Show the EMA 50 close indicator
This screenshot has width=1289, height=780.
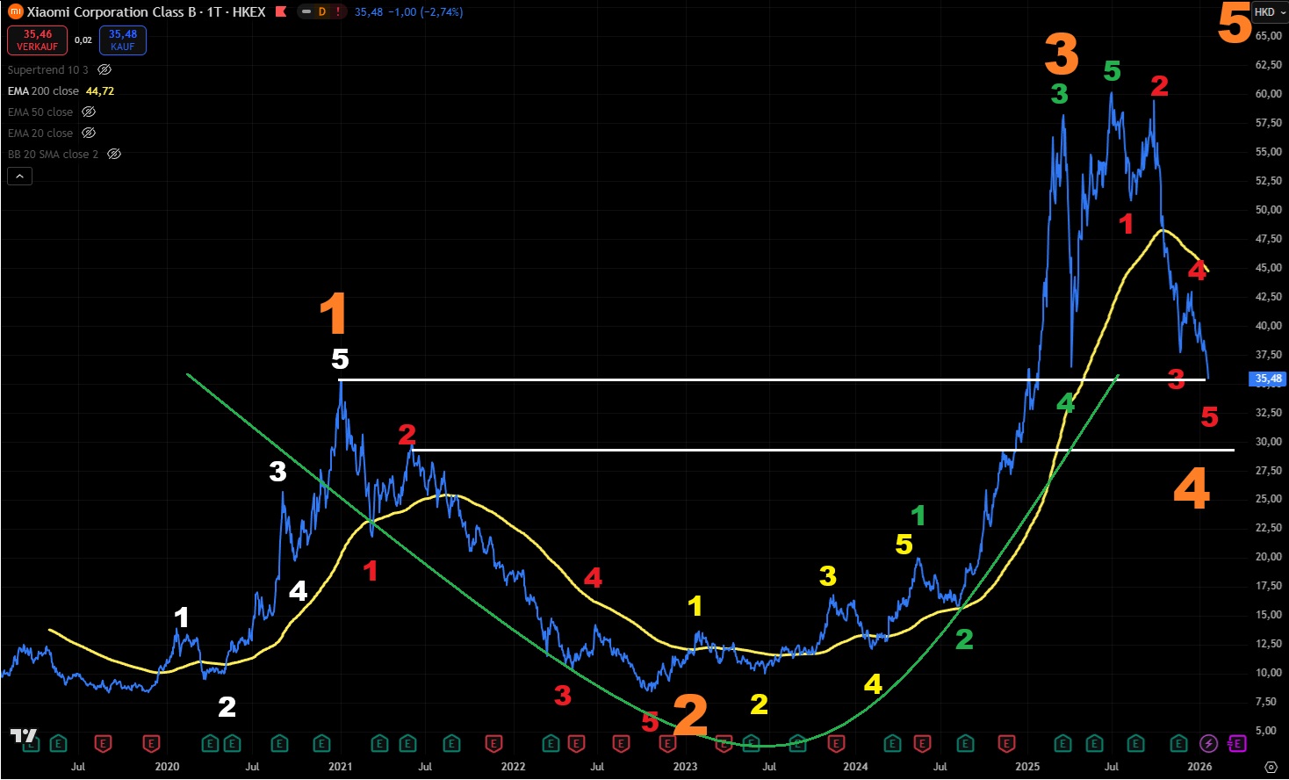tap(89, 112)
